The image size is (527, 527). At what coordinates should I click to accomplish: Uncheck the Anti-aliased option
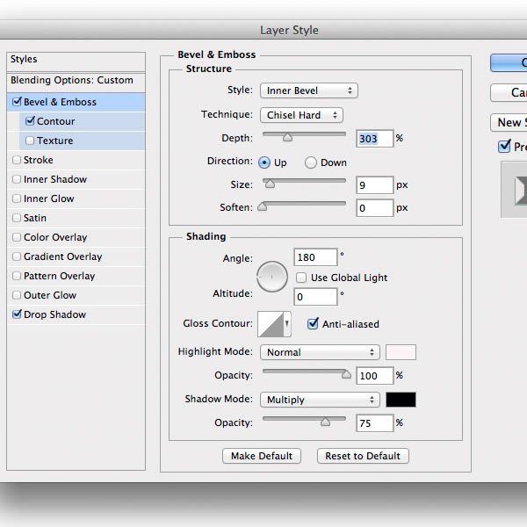click(313, 323)
